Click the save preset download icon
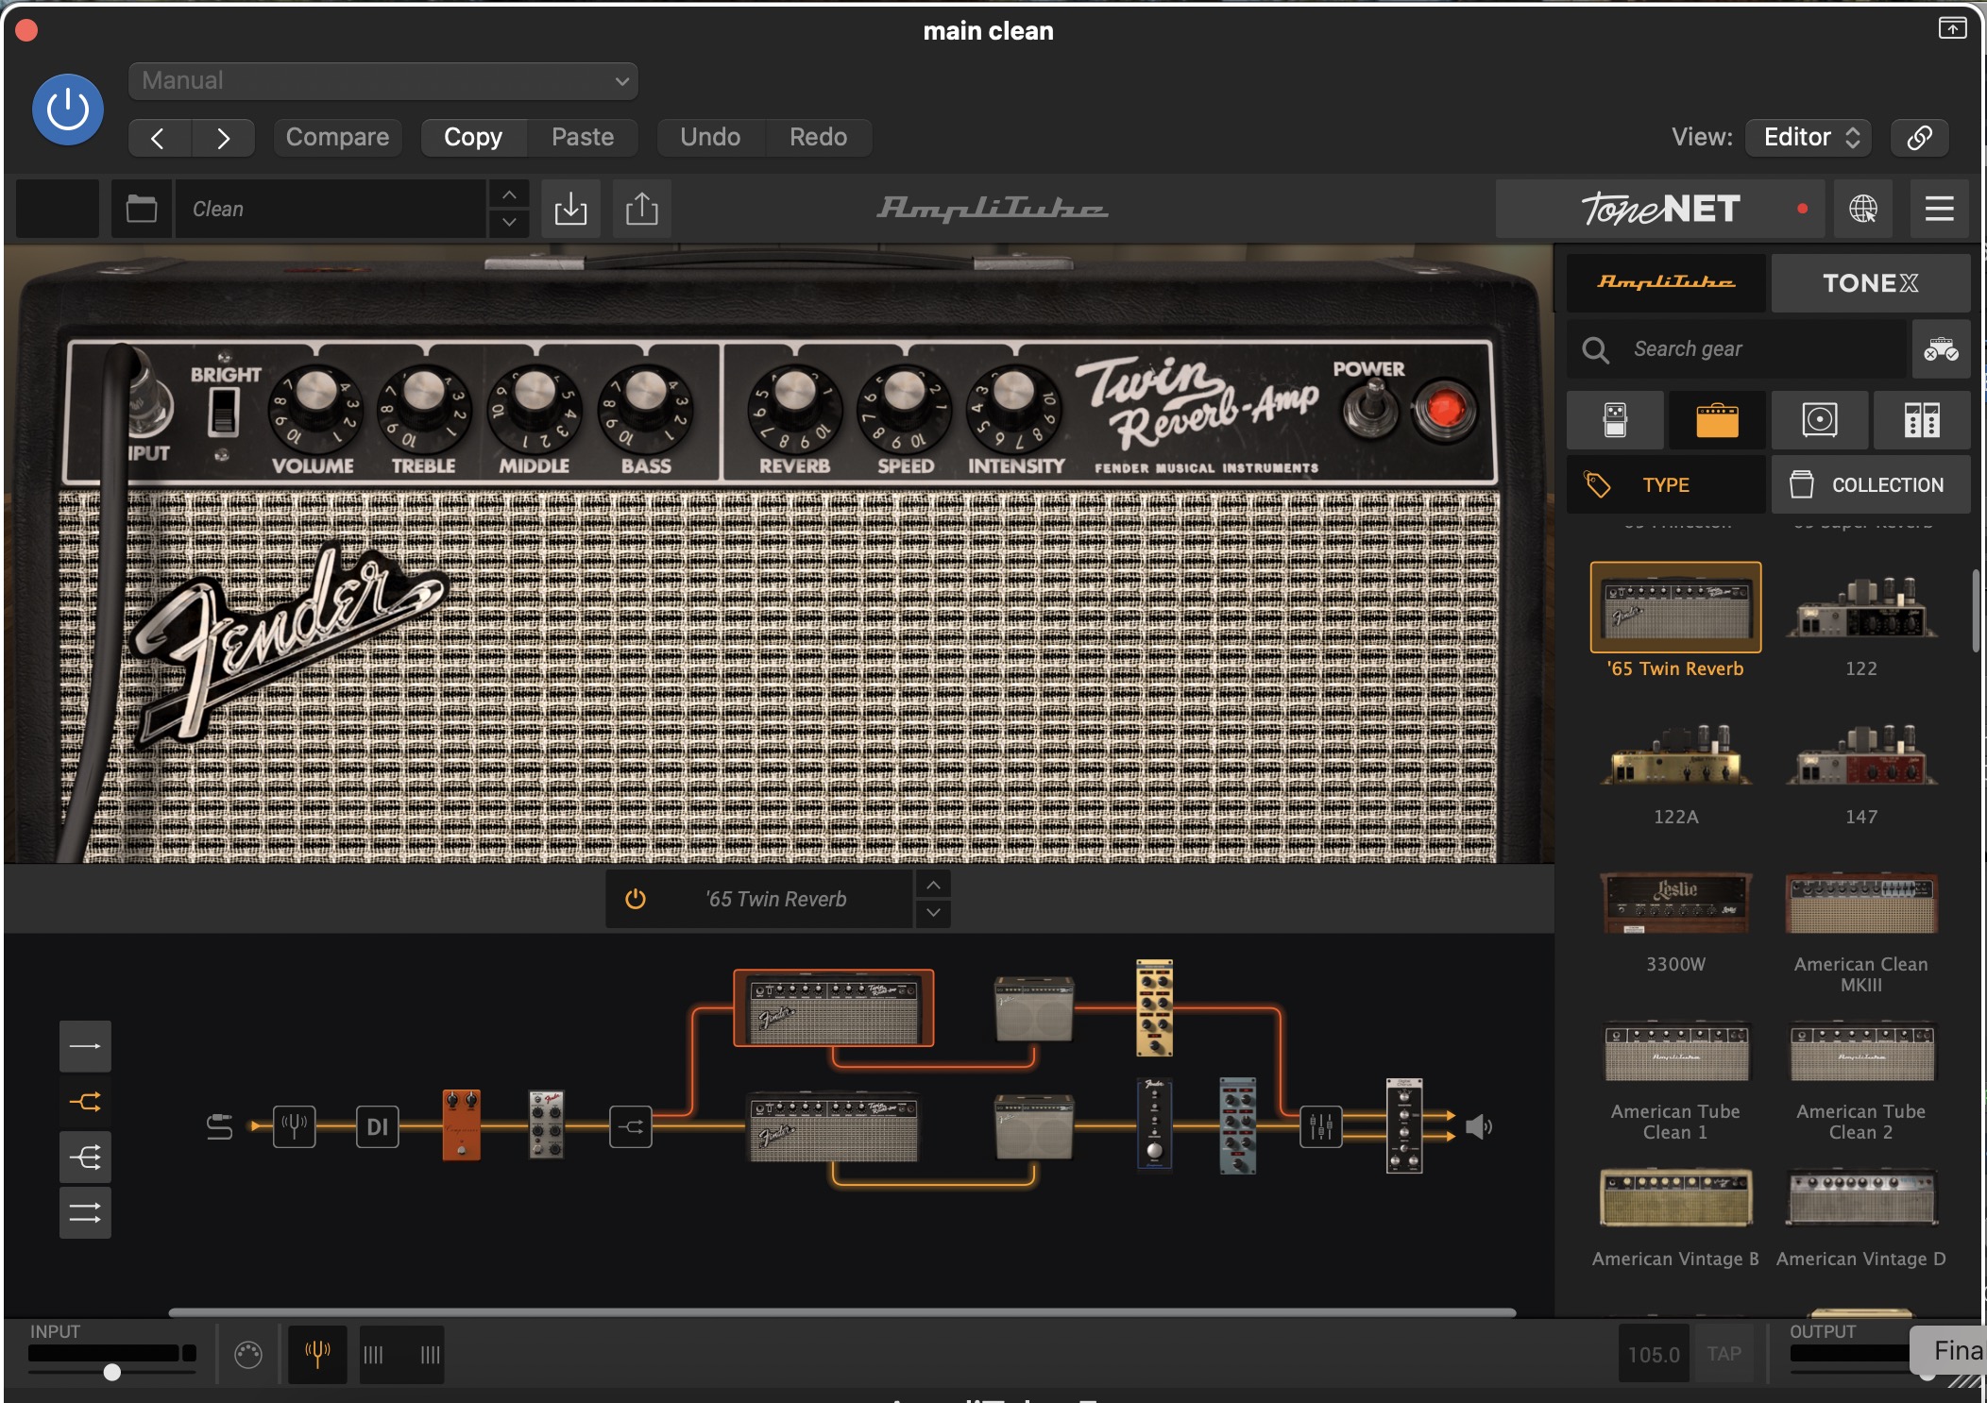The height and width of the screenshot is (1403, 1987). point(570,209)
